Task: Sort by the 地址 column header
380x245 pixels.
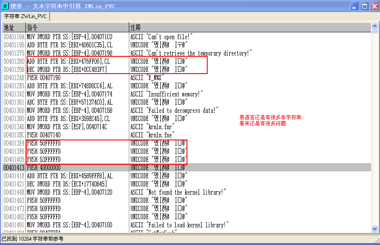Action: click(14, 27)
